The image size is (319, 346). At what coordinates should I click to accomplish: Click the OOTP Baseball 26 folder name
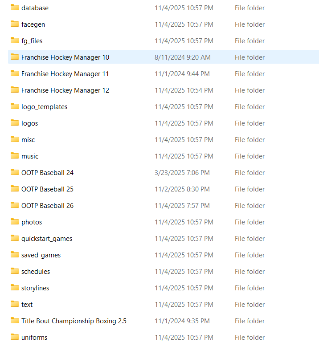point(47,205)
